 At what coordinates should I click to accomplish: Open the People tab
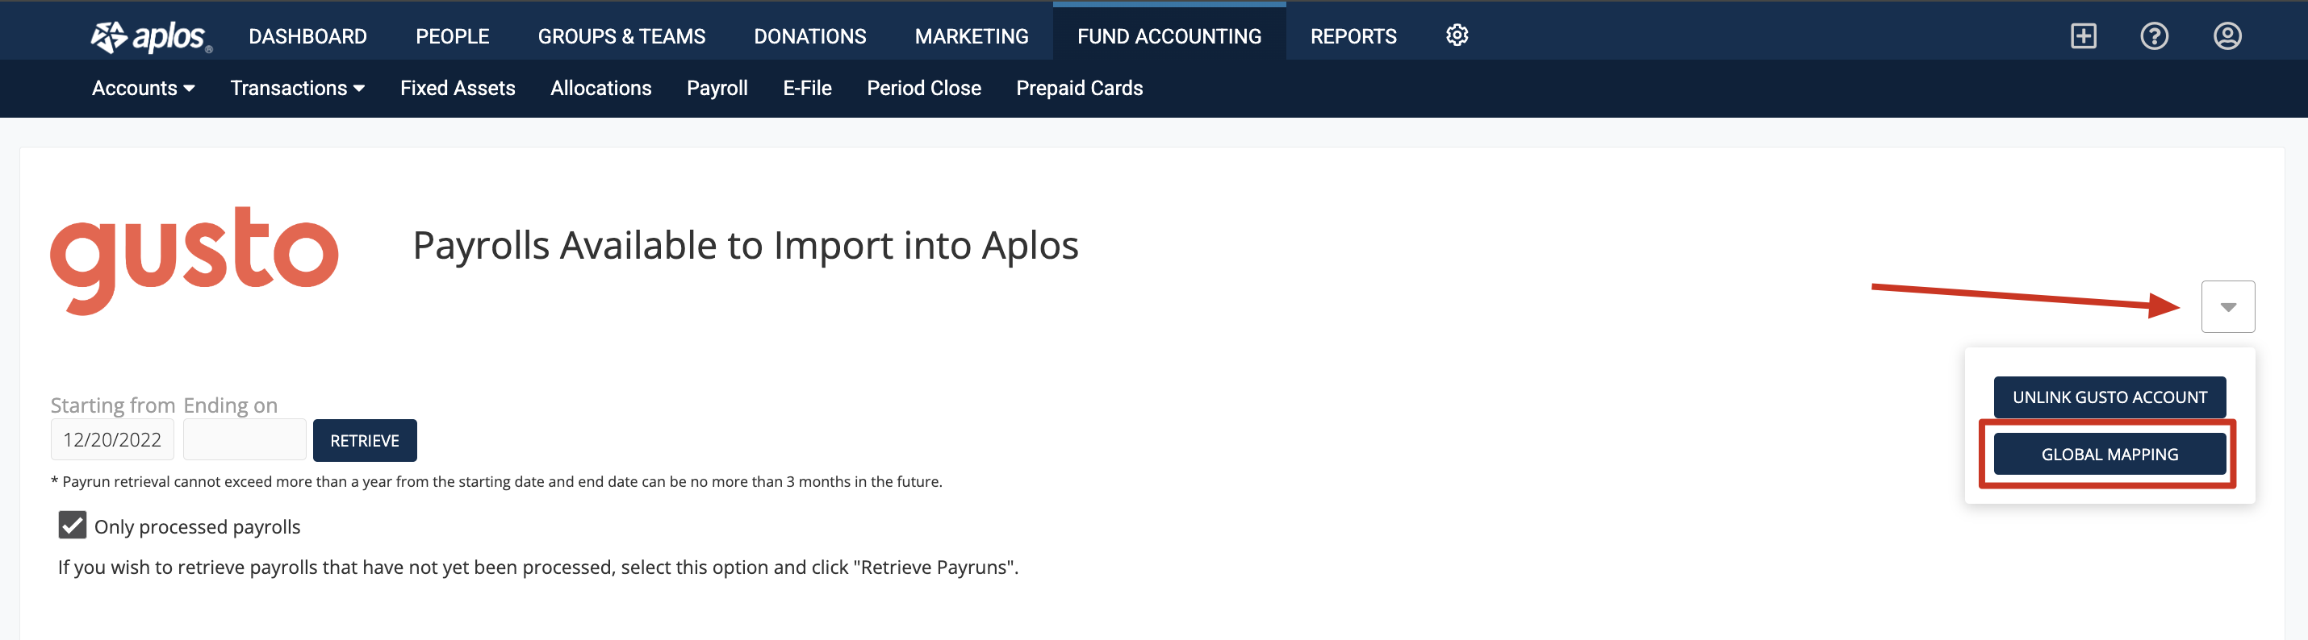tap(452, 35)
